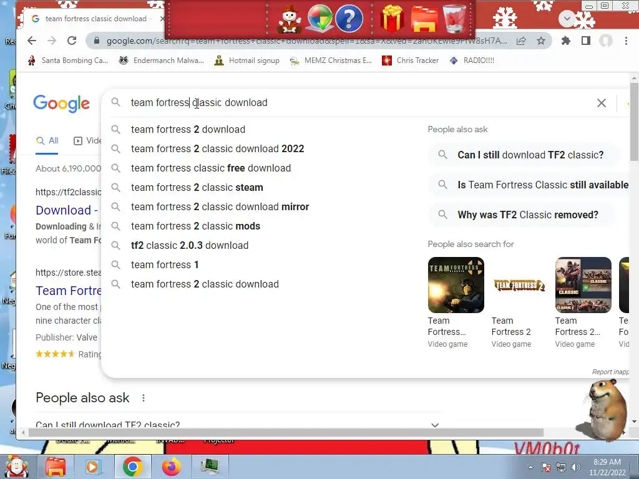This screenshot has height=479, width=639.
Task: Clear the search box with the X icon
Action: coord(602,103)
